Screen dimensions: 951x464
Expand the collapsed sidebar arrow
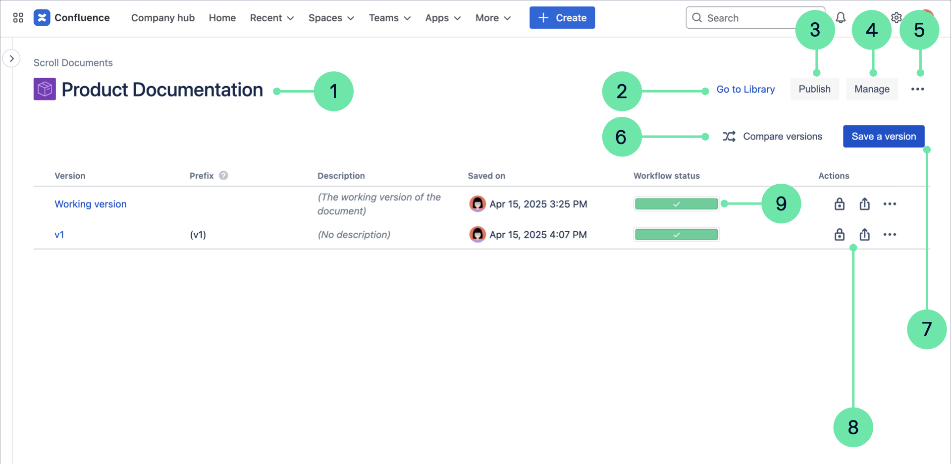(11, 58)
